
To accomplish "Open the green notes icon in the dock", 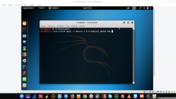I will 24,79.
